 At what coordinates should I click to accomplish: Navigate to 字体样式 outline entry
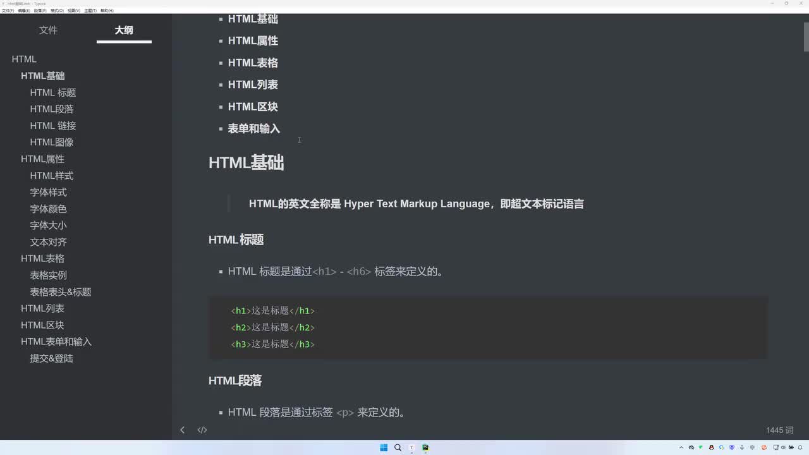tap(48, 192)
